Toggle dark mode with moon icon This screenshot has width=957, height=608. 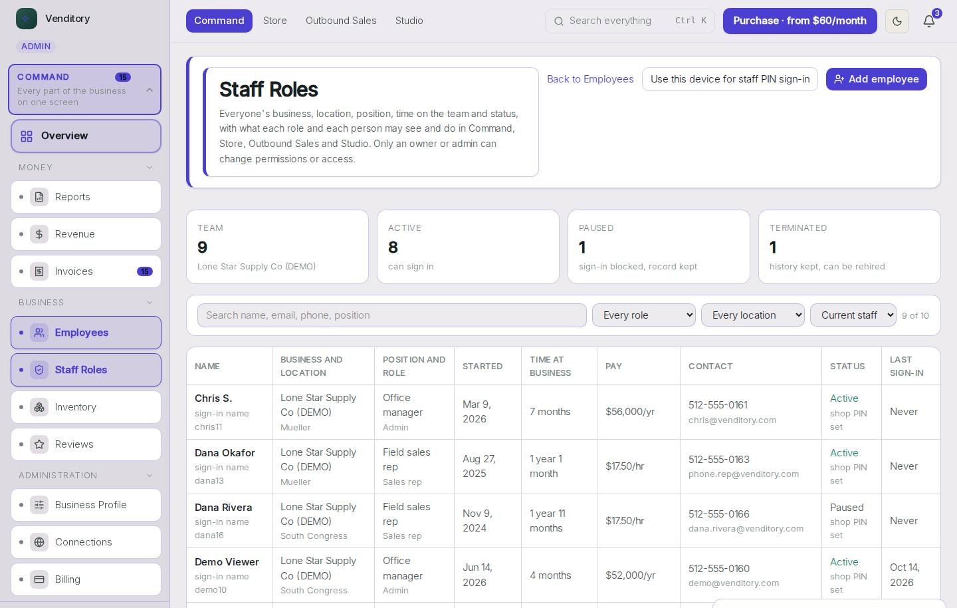point(897,21)
